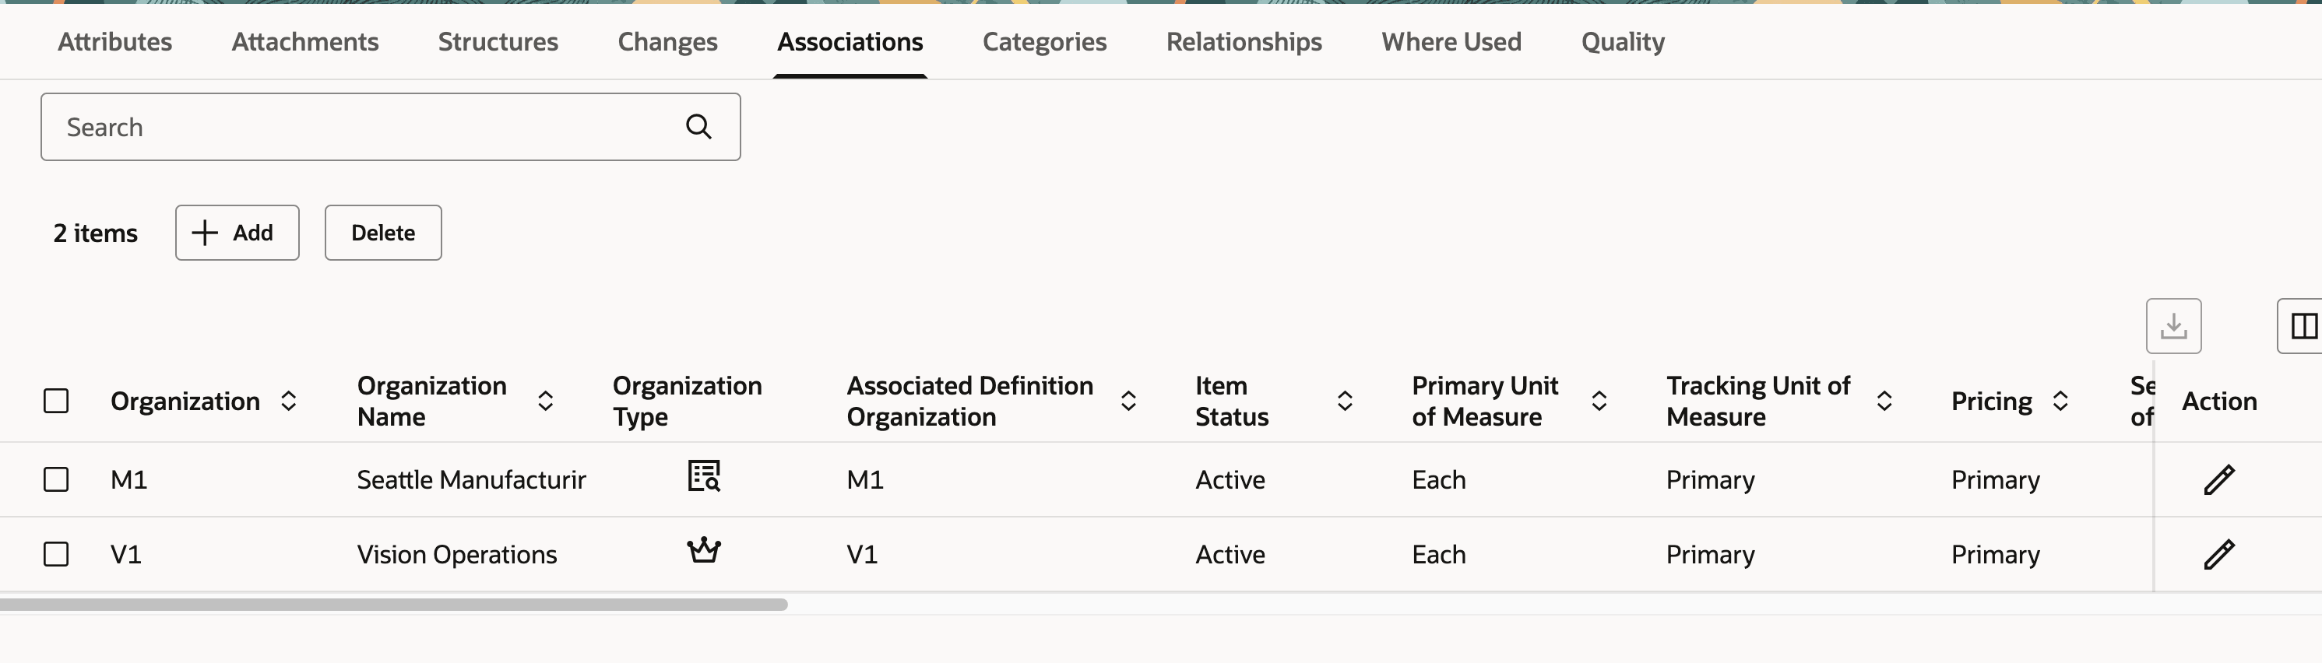The image size is (2322, 663).
Task: Sort by Organization column arrows
Action: pos(288,401)
